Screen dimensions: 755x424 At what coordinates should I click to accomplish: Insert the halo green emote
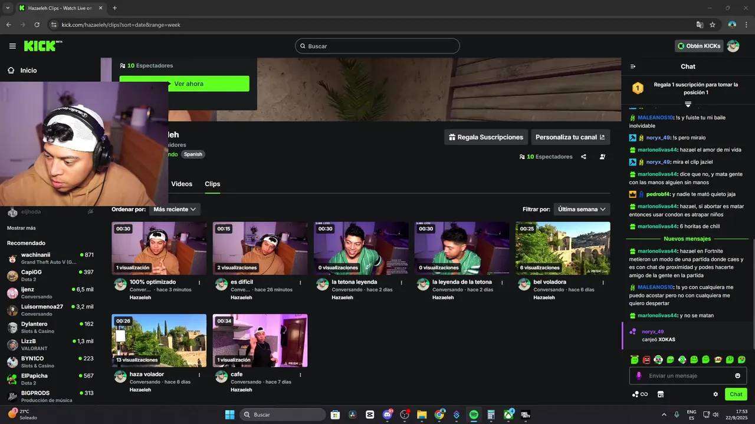pyautogui.click(x=635, y=359)
